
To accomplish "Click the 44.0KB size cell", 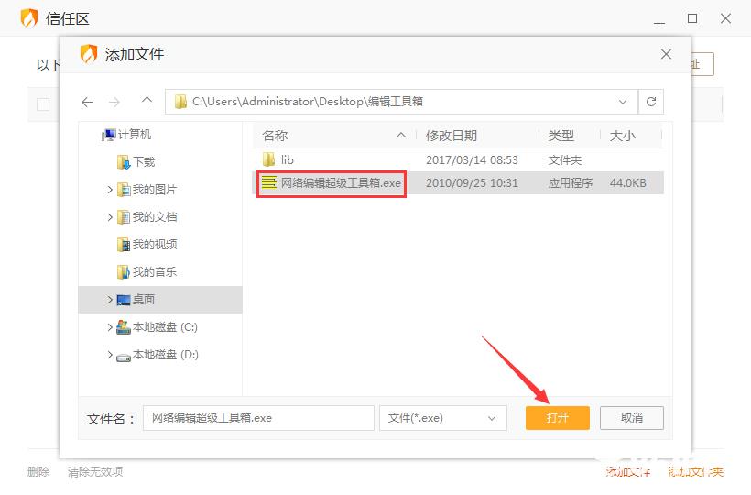I will point(628,183).
